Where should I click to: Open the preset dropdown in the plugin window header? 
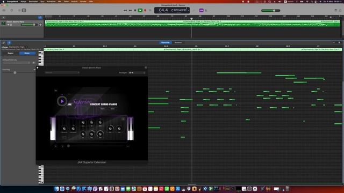[x=62, y=72]
